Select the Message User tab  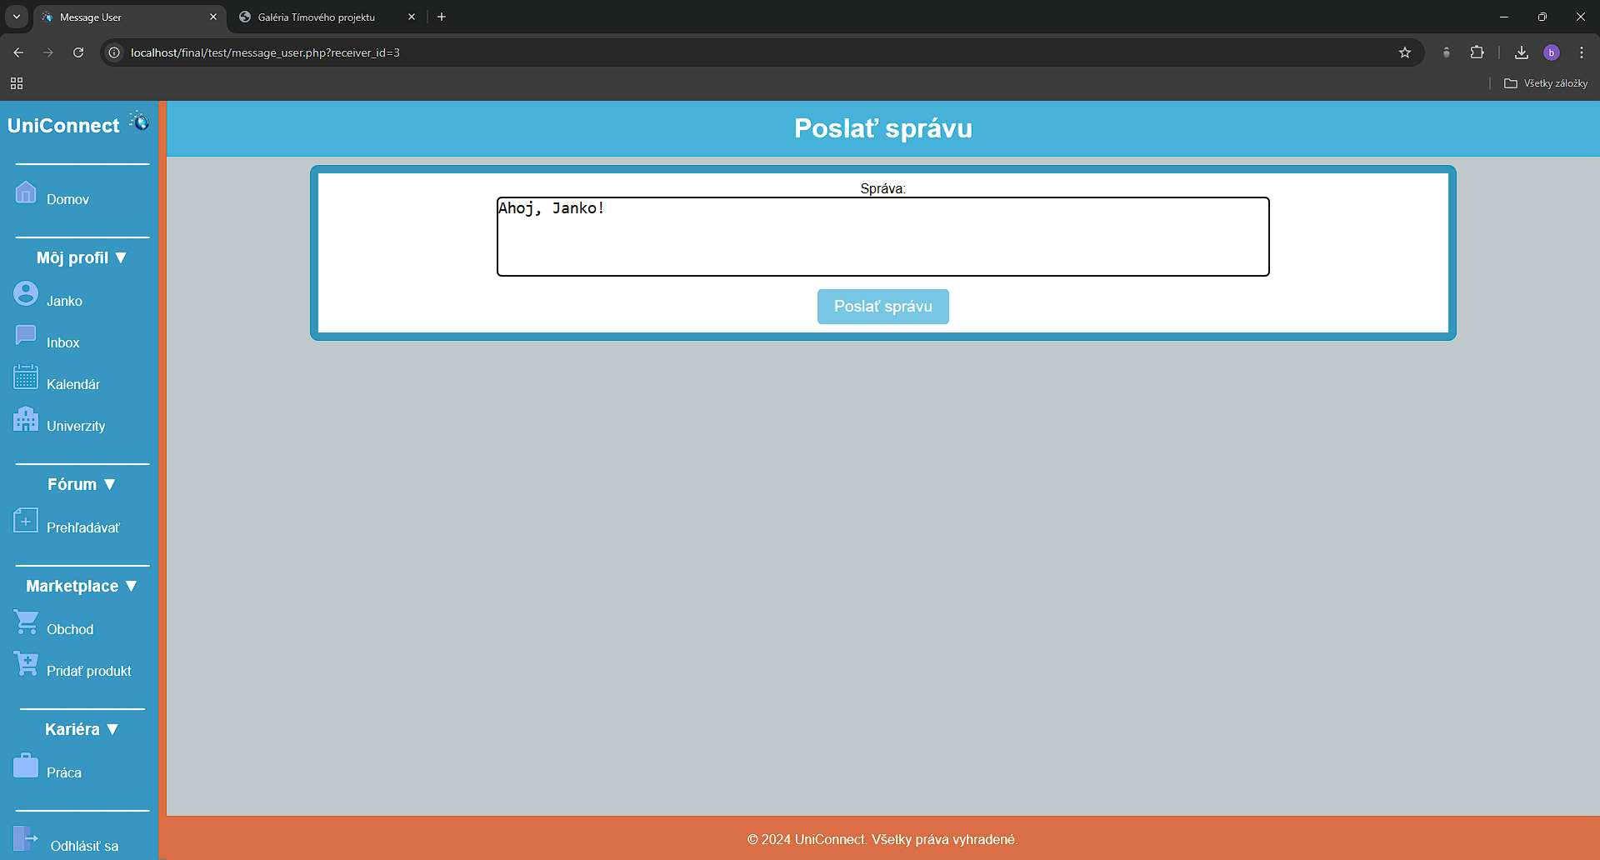129,17
